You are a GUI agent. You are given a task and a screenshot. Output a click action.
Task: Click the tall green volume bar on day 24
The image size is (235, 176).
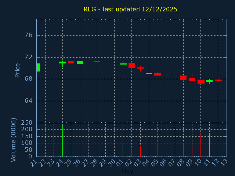(62, 141)
